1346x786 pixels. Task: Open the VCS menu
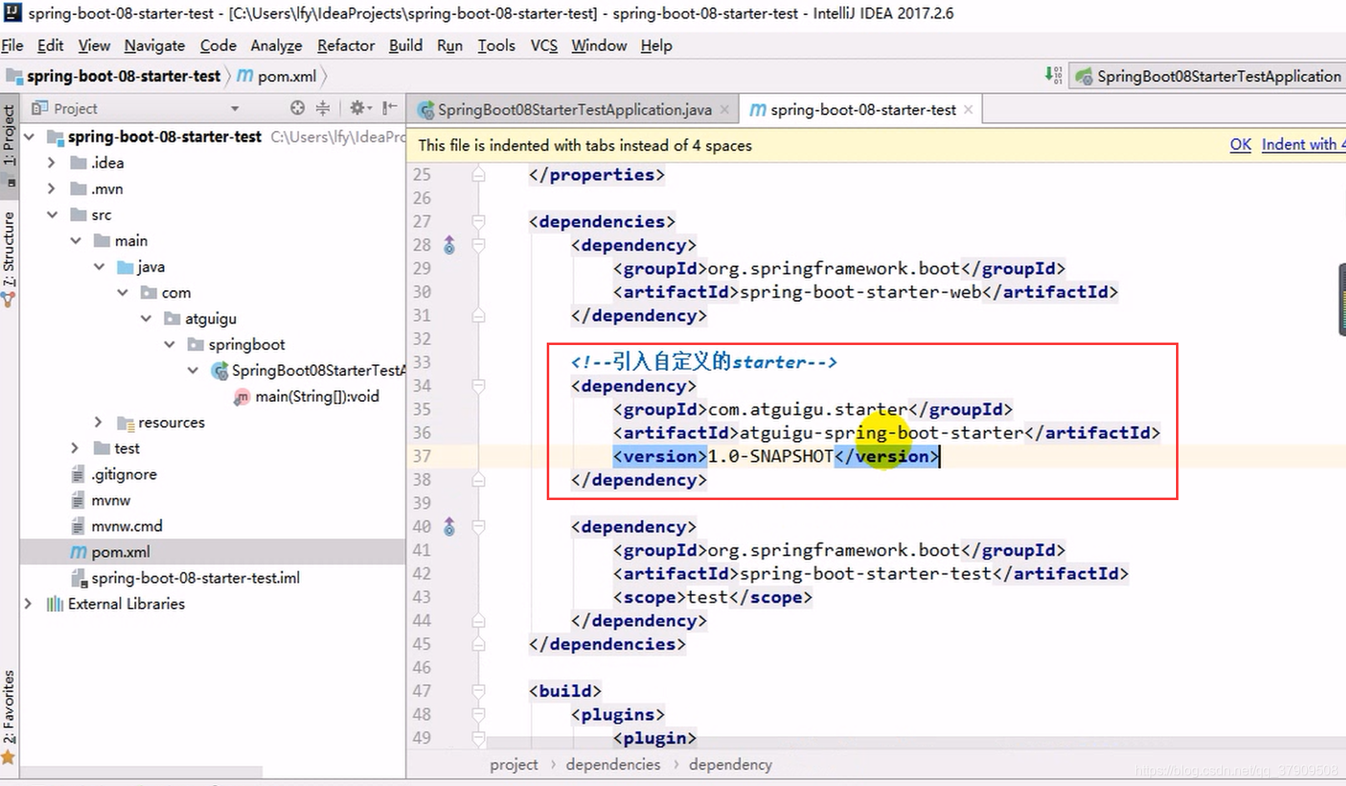(544, 45)
